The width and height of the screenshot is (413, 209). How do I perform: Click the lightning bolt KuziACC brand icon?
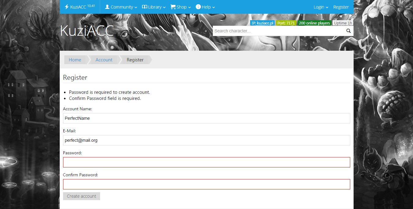pos(66,7)
